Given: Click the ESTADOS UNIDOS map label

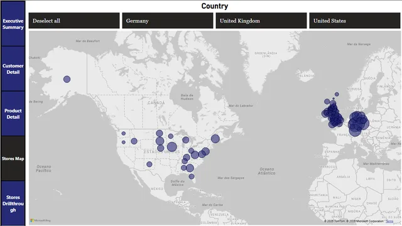Looking at the screenshot, I should coord(162,152).
